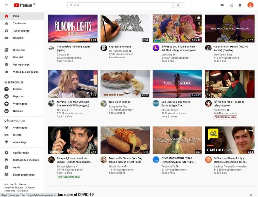Play the Capítulo 595 thumbnail
Image resolution: width=258 pixels, height=197 pixels.
(x=230, y=140)
